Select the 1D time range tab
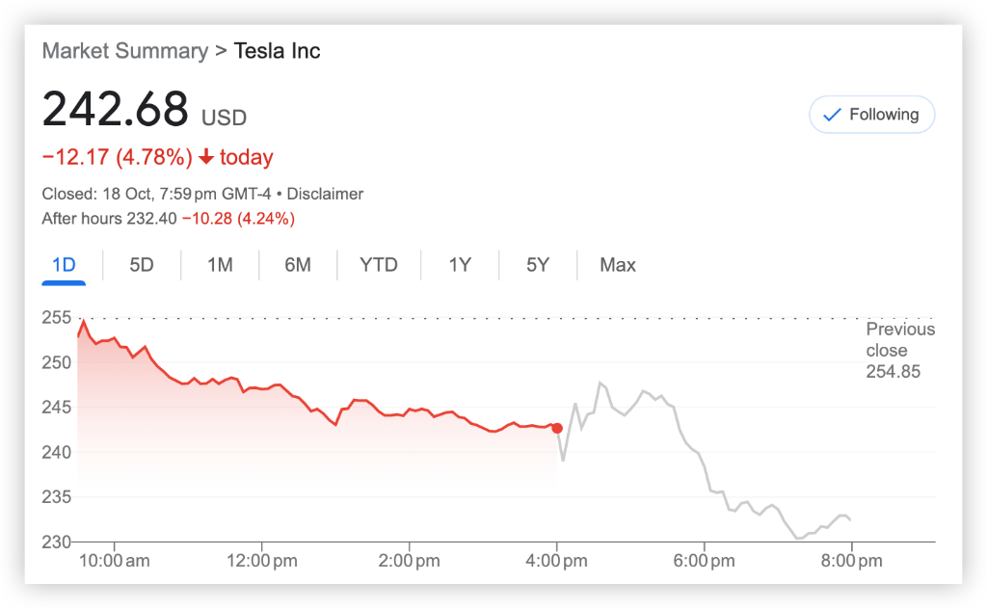Viewport: 987px width, 608px height. 64,265
